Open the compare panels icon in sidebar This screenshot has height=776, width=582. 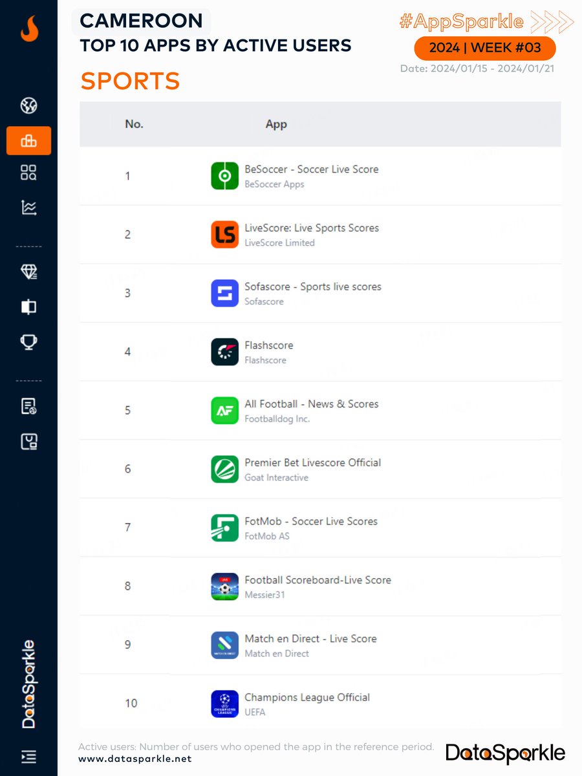click(28, 307)
